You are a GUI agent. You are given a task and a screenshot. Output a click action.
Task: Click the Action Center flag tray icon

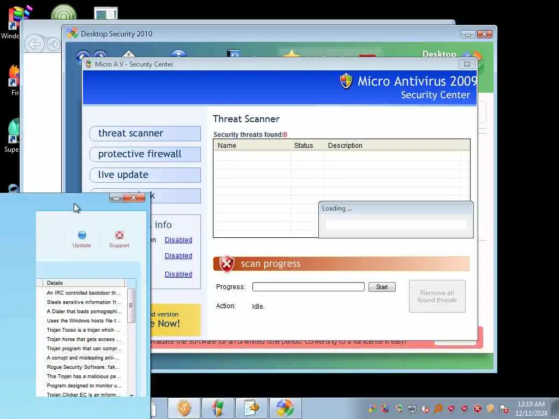(x=504, y=408)
